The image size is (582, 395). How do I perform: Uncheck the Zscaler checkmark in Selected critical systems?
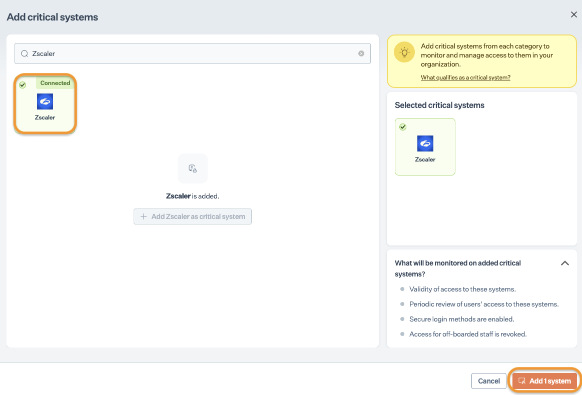pyautogui.click(x=403, y=127)
